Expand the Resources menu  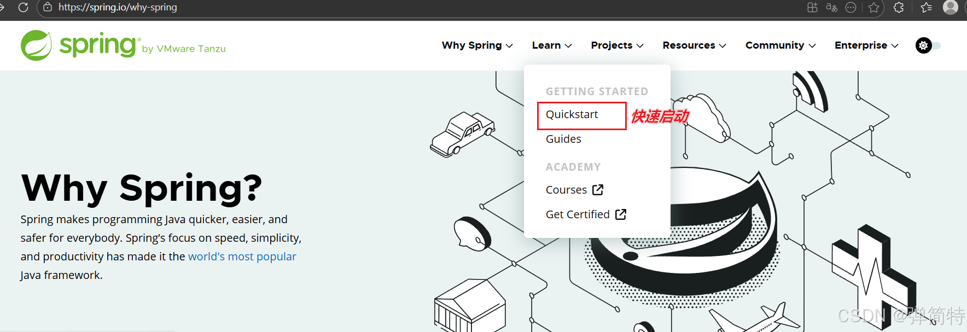[694, 45]
